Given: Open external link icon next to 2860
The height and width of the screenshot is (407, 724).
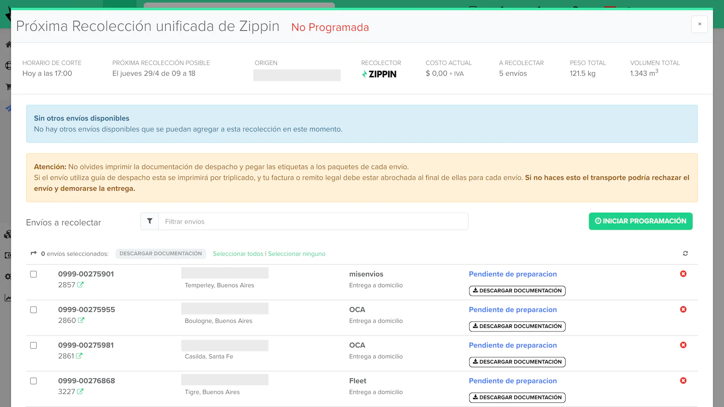Looking at the screenshot, I should pos(81,321).
